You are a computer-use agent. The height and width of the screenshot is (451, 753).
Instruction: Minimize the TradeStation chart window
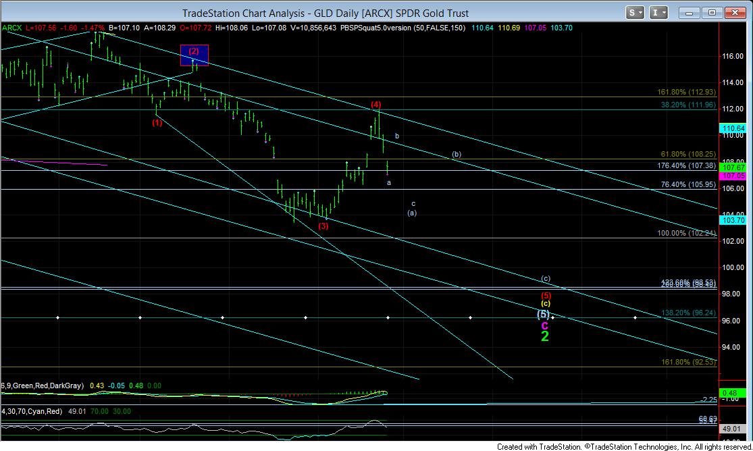[689, 13]
